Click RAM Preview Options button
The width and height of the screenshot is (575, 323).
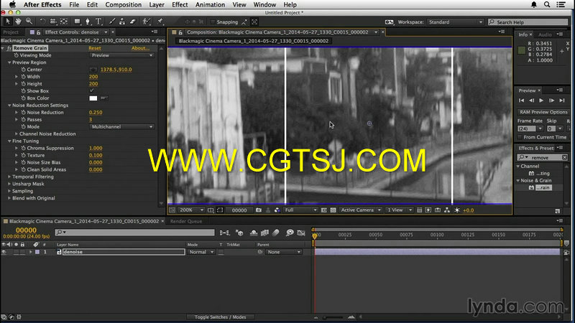(543, 112)
